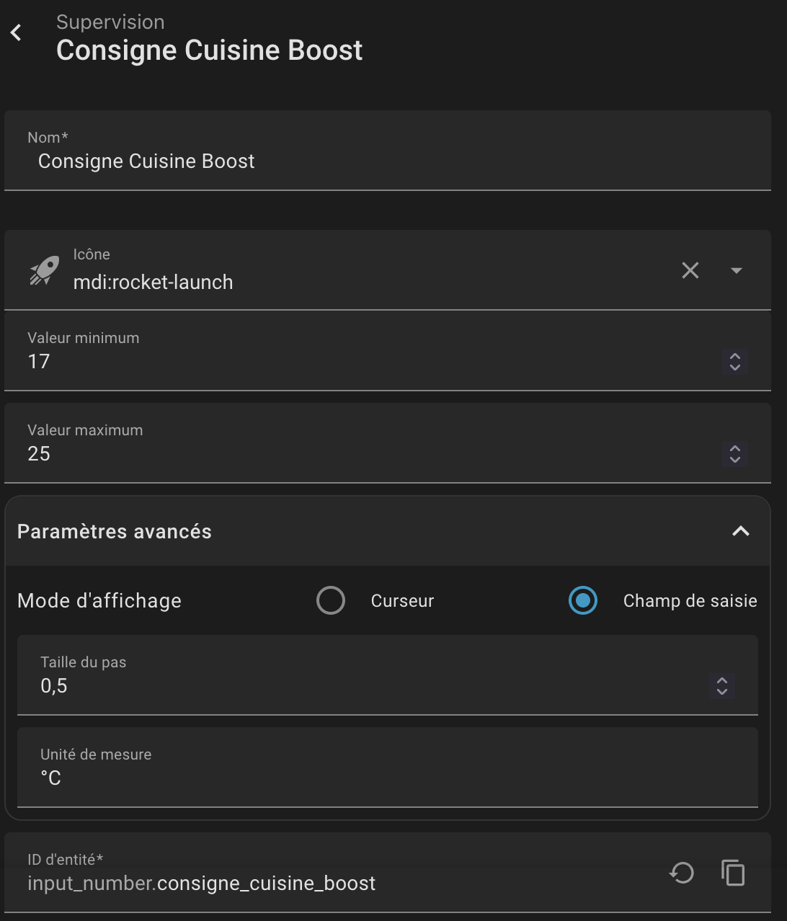
Task: Click the rocket-launch icon preview
Action: click(44, 271)
